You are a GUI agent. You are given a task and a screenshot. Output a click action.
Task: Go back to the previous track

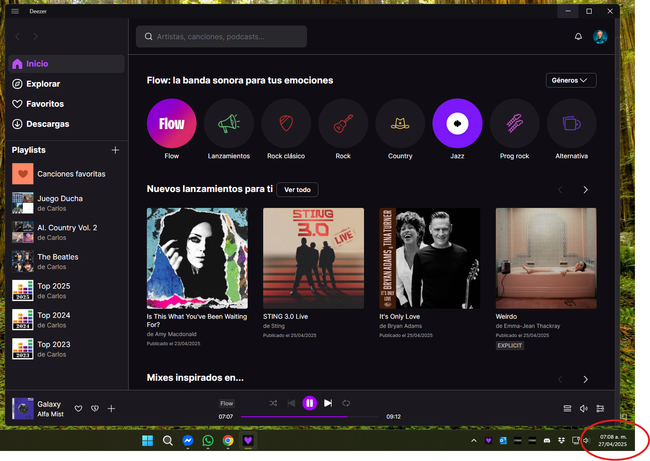[x=291, y=403]
